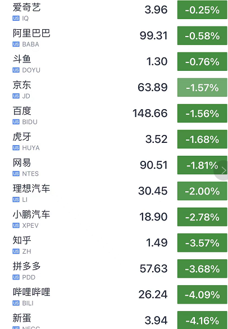Click the US badge next to XPEV
228x329 pixels.
pos(16,226)
